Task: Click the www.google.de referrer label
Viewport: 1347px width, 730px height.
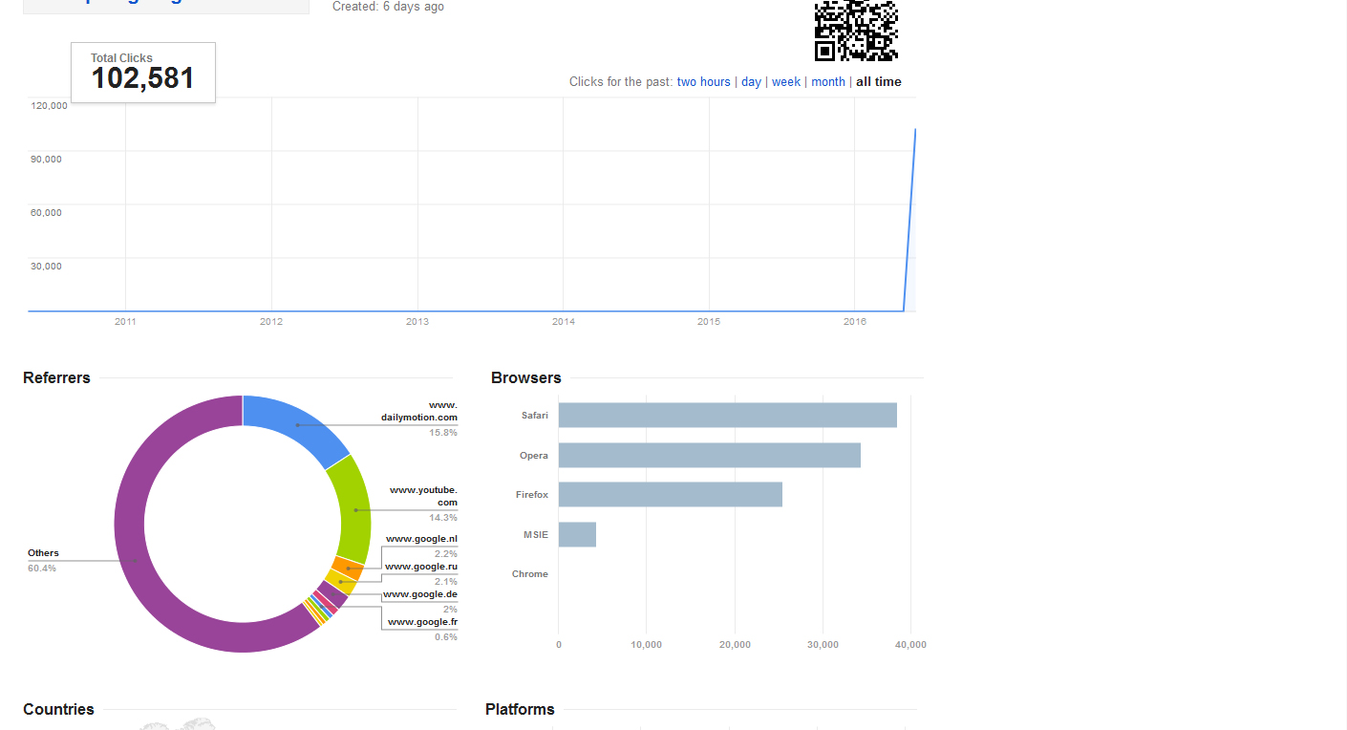Action: coord(420,594)
